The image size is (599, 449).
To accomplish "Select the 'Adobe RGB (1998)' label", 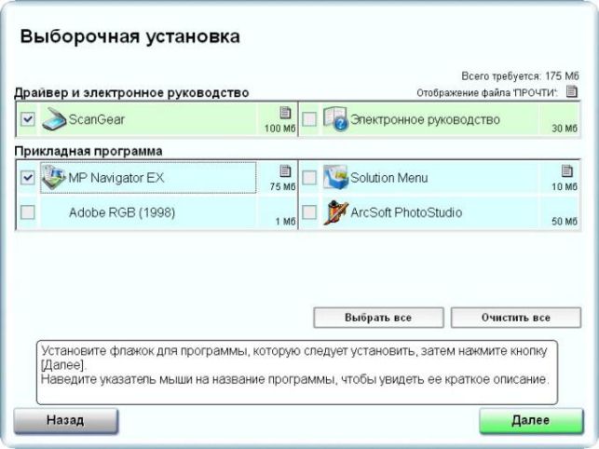I will click(x=122, y=212).
